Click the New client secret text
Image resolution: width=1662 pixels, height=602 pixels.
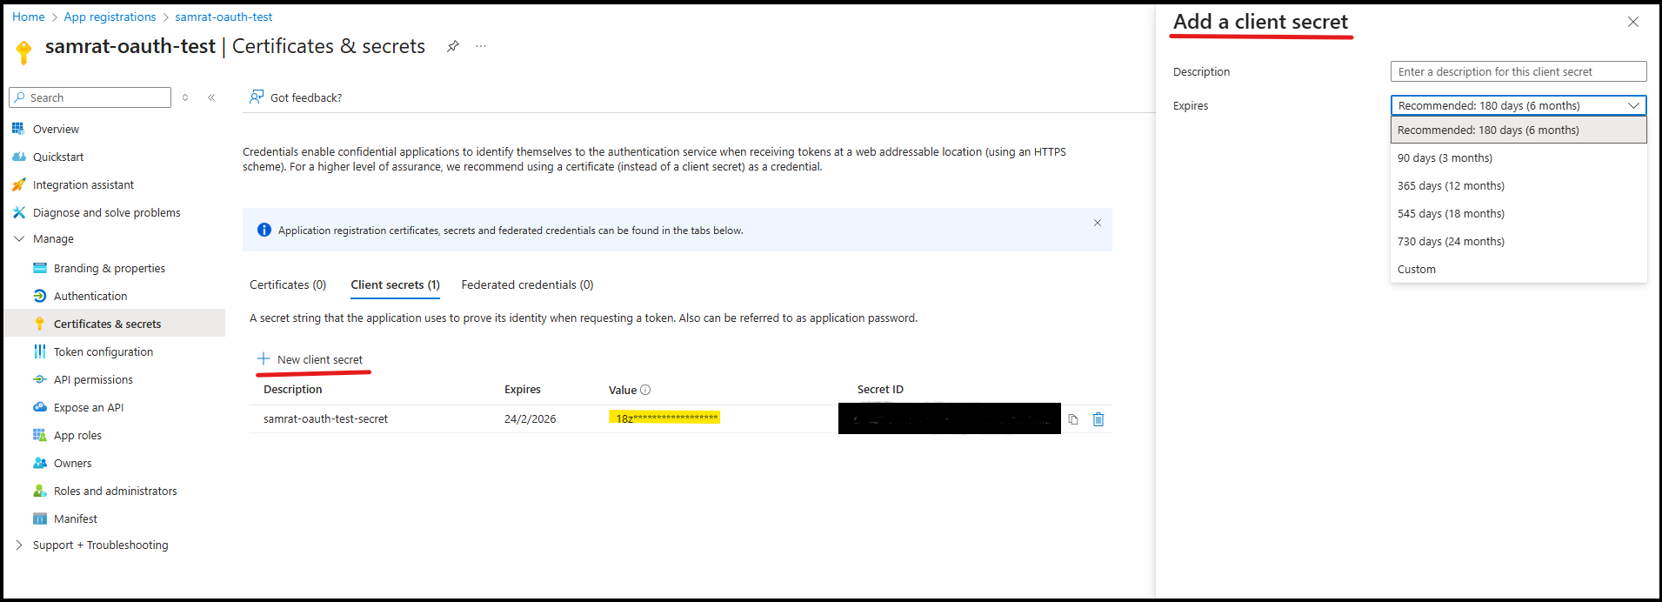[x=320, y=359]
